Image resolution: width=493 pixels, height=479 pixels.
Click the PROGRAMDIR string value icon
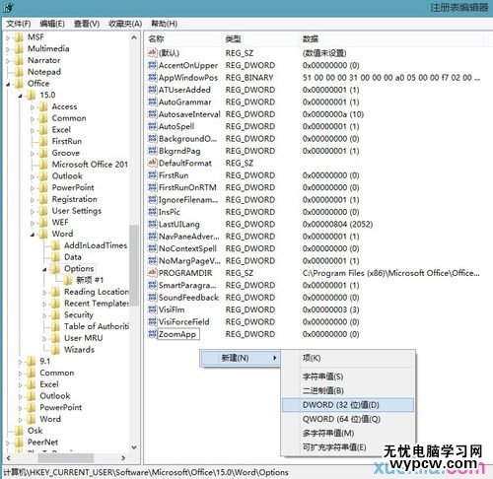pyautogui.click(x=152, y=273)
